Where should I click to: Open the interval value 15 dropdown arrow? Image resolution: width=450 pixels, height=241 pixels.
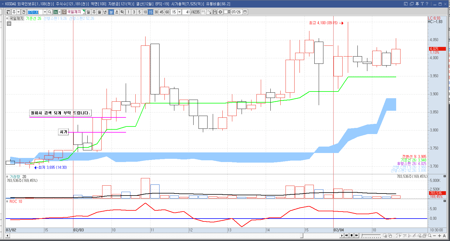click(x=179, y=12)
